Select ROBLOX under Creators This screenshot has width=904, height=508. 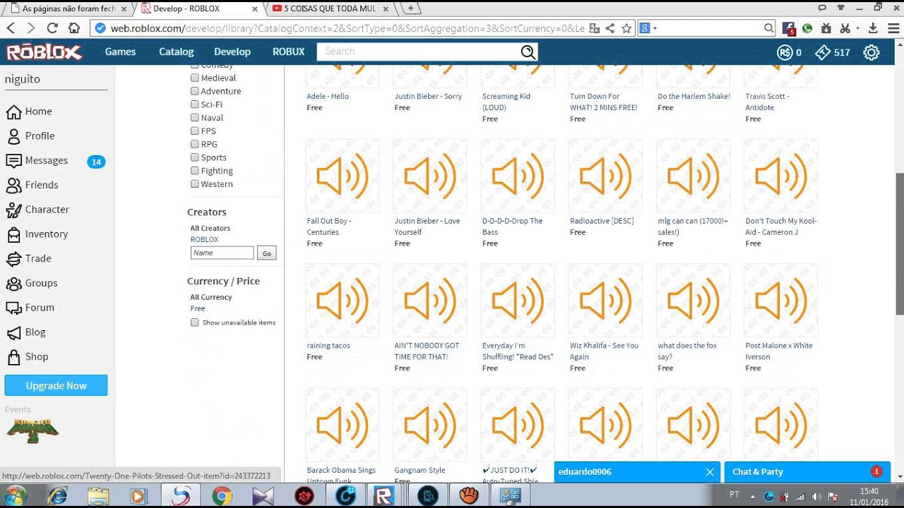tap(204, 239)
